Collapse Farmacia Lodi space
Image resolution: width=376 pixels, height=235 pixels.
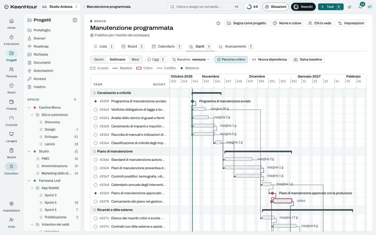pyautogui.click(x=29, y=181)
